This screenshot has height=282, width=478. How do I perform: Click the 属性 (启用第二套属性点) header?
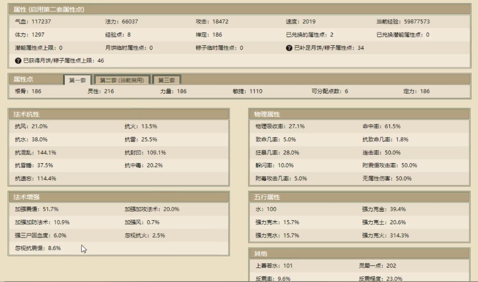49,10
